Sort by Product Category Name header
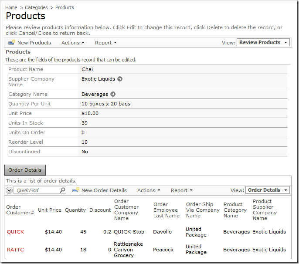The width and height of the screenshot is (299, 264). tap(235, 210)
